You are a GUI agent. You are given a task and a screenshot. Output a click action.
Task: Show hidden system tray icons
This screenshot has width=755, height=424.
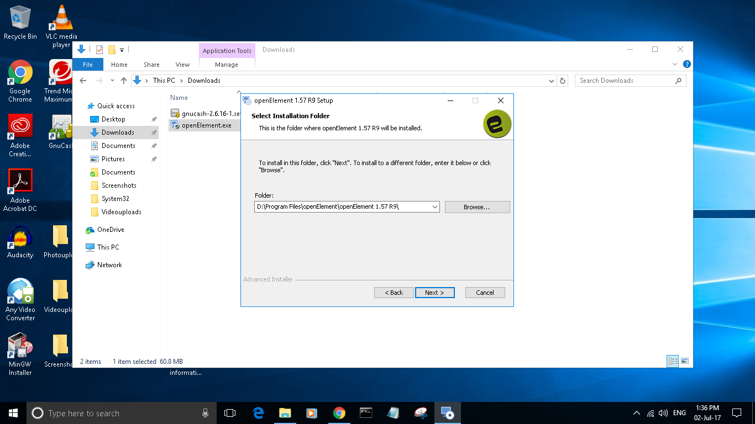(x=637, y=413)
